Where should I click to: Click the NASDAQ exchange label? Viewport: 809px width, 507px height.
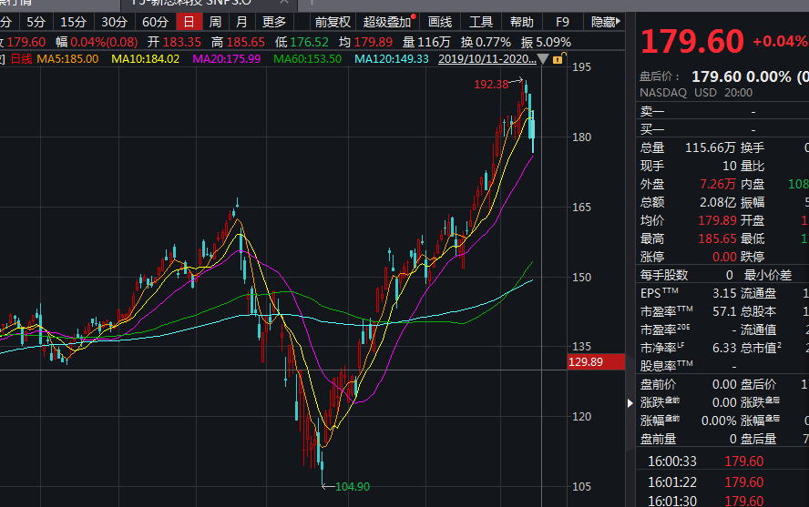[x=663, y=93]
